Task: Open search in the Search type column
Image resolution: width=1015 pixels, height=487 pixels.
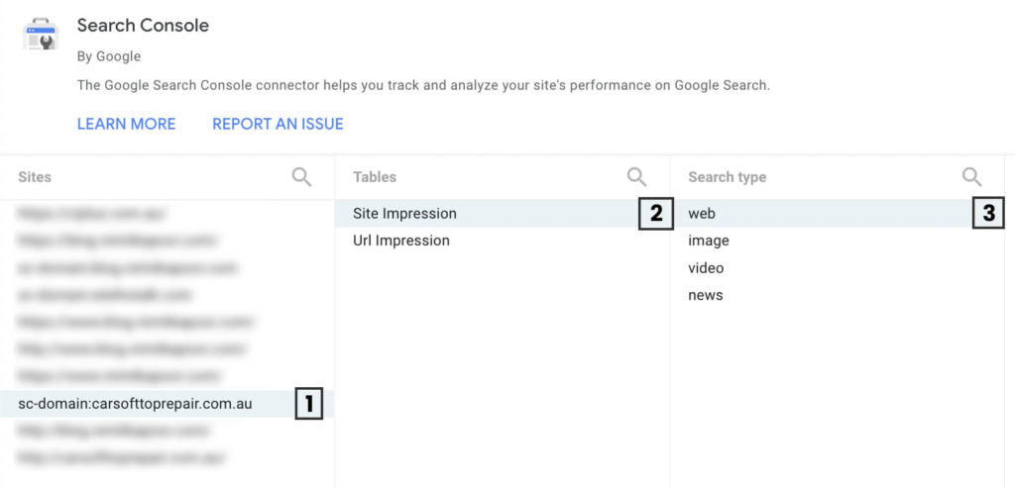Action: tap(971, 177)
